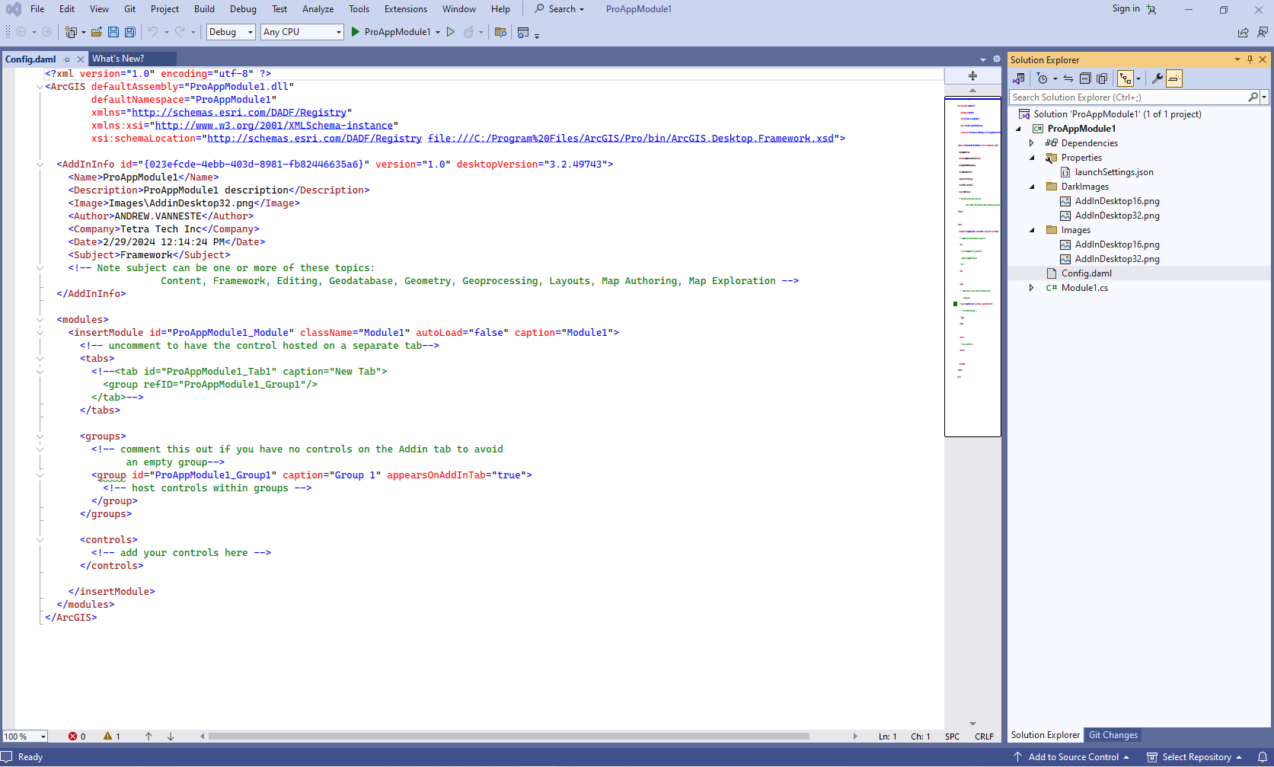Click the Solution Explorer search magnifier icon
Image resolution: width=1274 pixels, height=767 pixels.
point(1253,97)
